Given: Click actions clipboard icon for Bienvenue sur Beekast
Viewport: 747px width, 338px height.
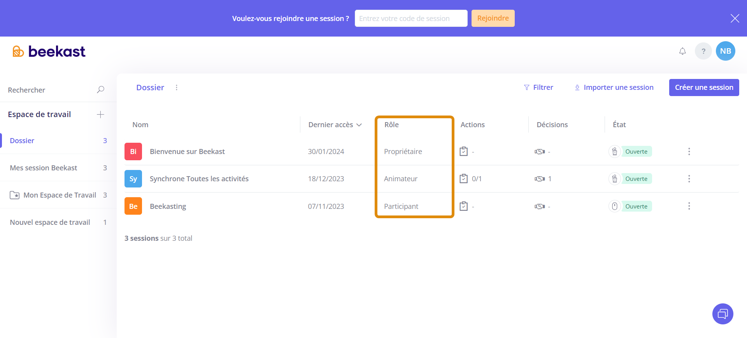Looking at the screenshot, I should coord(464,151).
